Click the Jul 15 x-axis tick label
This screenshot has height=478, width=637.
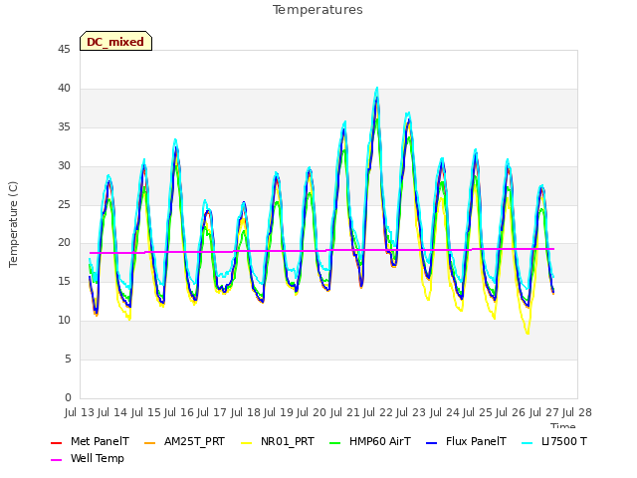click(x=146, y=412)
